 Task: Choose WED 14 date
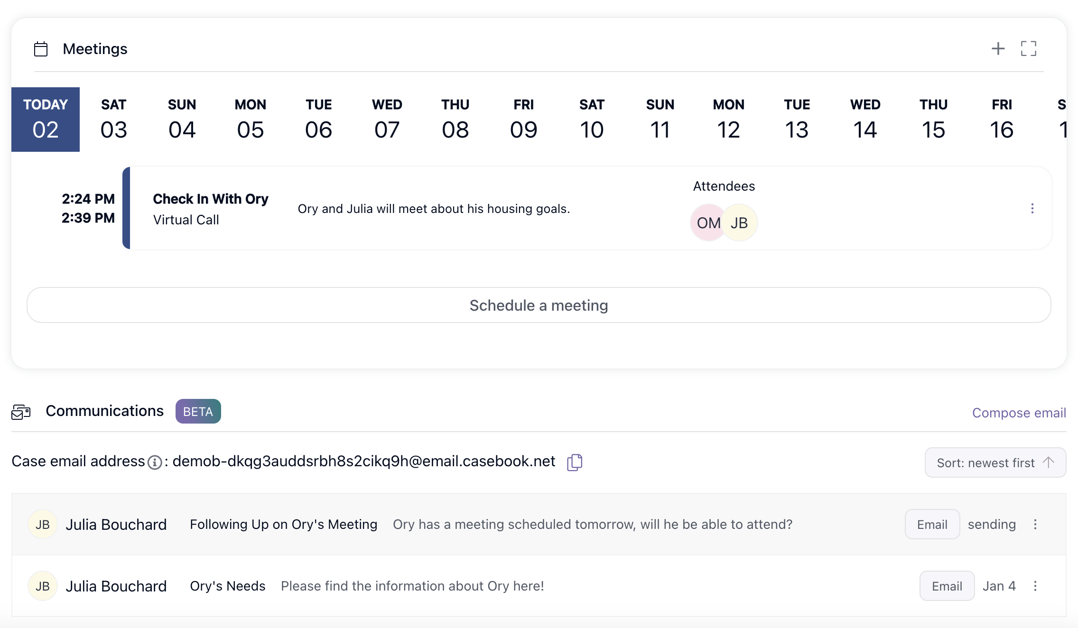tap(865, 120)
